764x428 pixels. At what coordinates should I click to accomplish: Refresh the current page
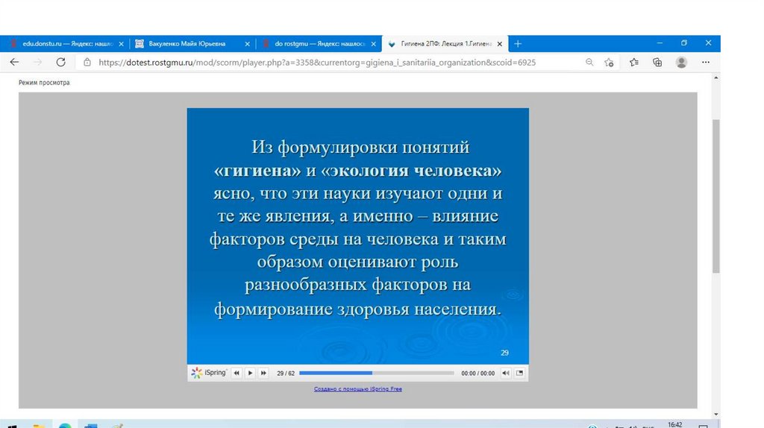pos(61,63)
